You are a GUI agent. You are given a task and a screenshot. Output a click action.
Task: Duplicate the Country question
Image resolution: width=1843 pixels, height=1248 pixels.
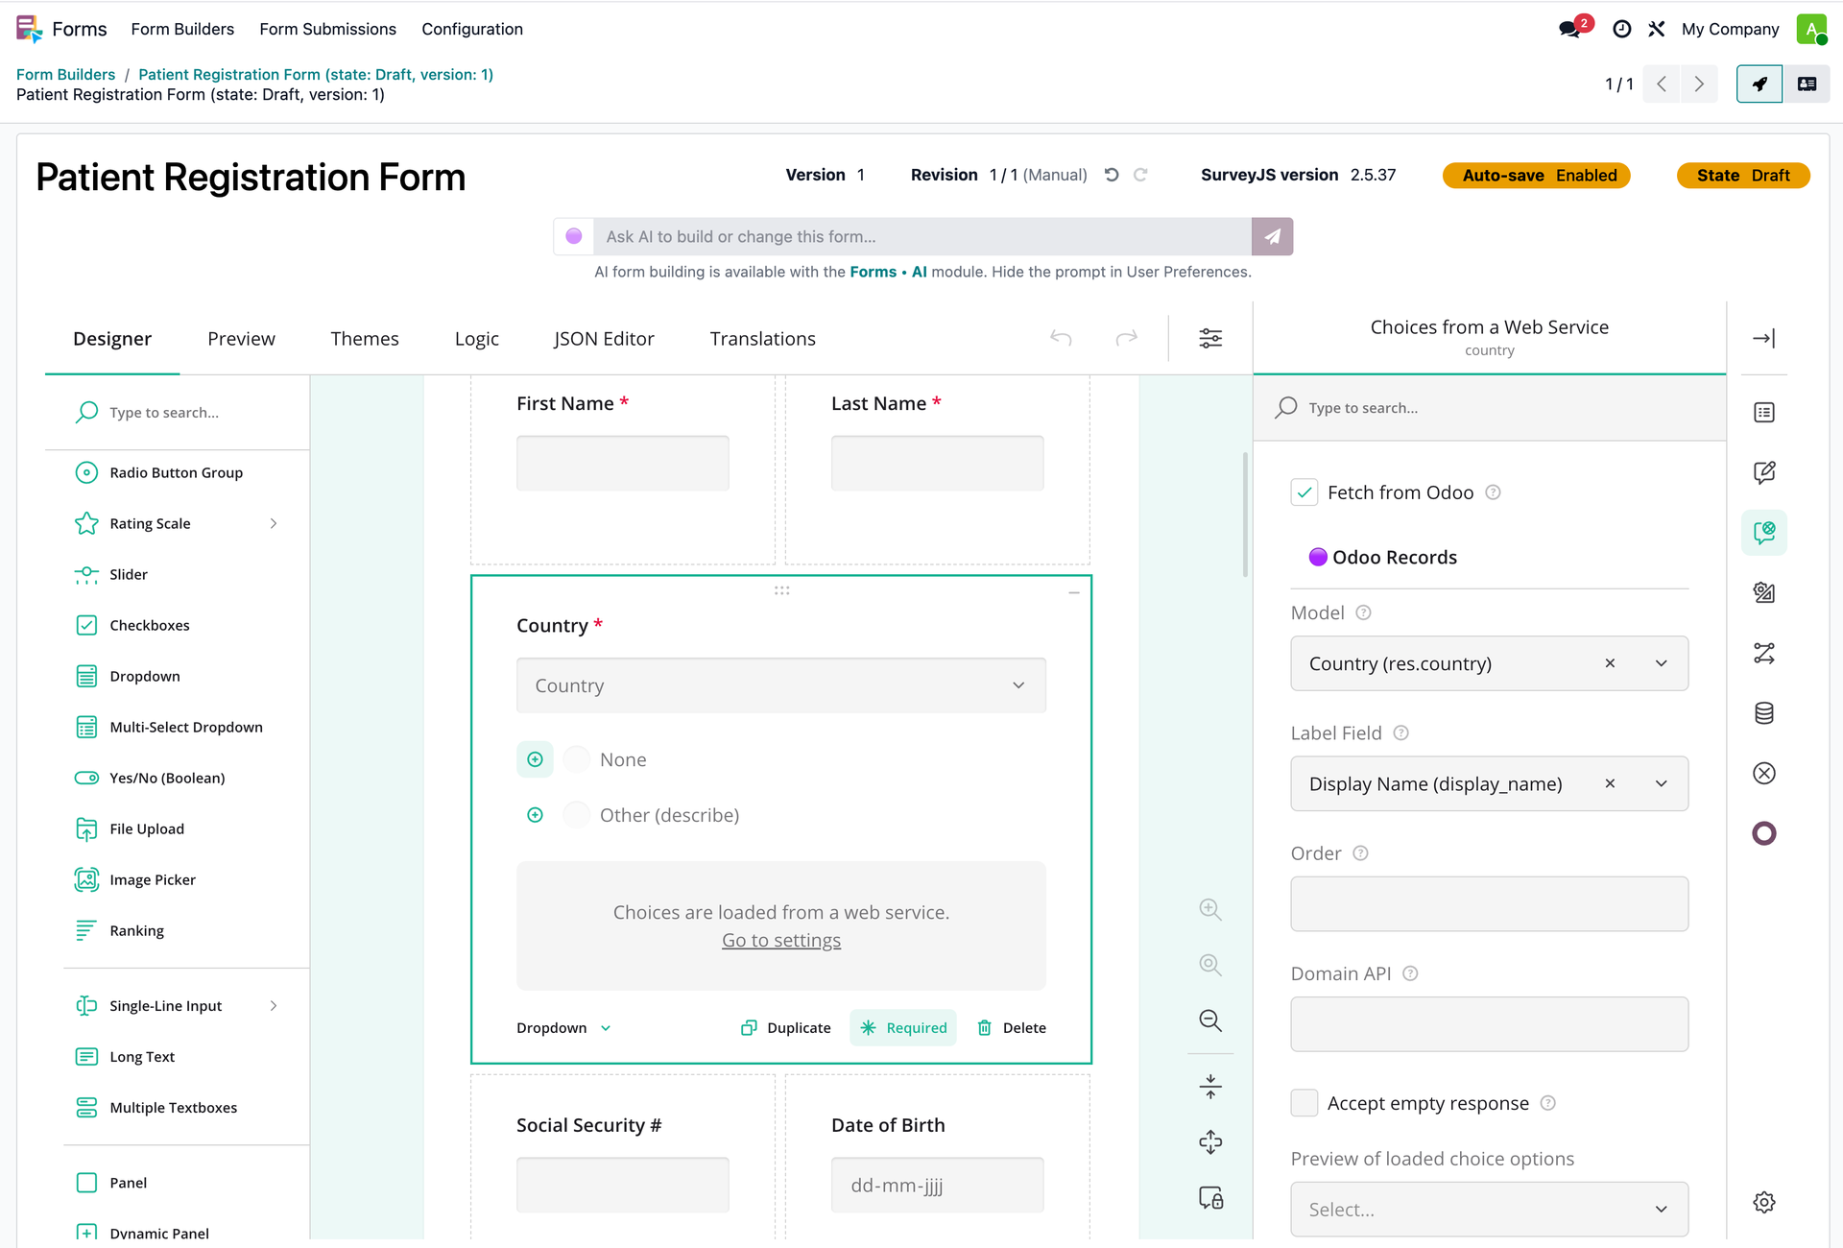pyautogui.click(x=786, y=1027)
